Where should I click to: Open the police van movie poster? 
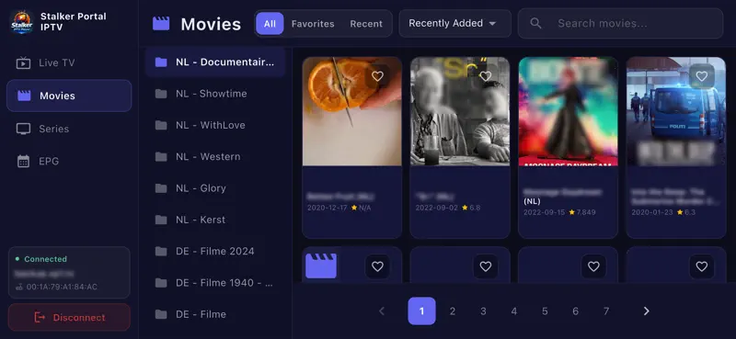[x=676, y=111]
